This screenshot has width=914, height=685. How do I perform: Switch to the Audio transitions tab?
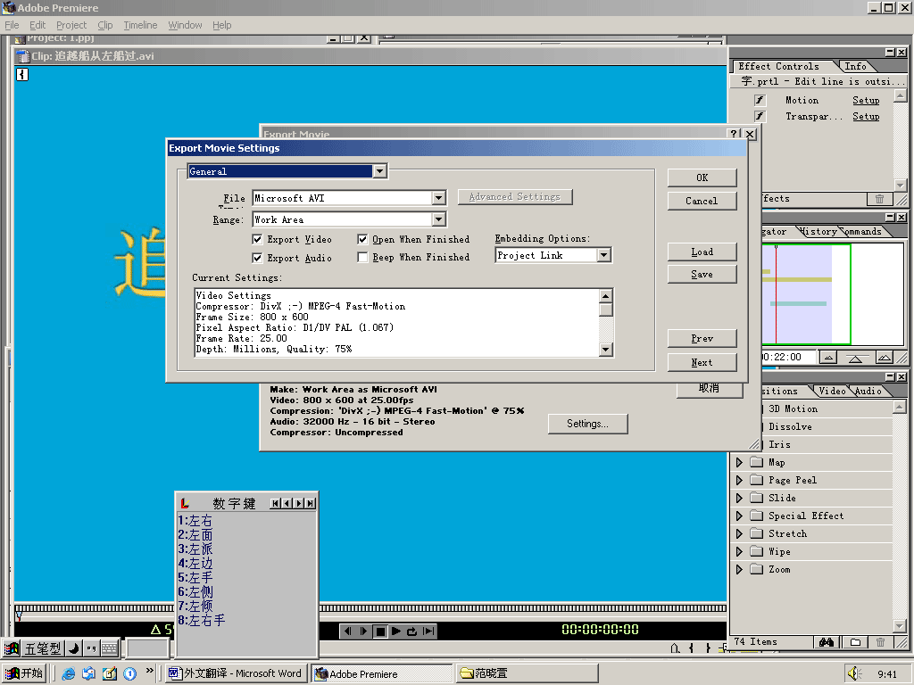(x=868, y=391)
